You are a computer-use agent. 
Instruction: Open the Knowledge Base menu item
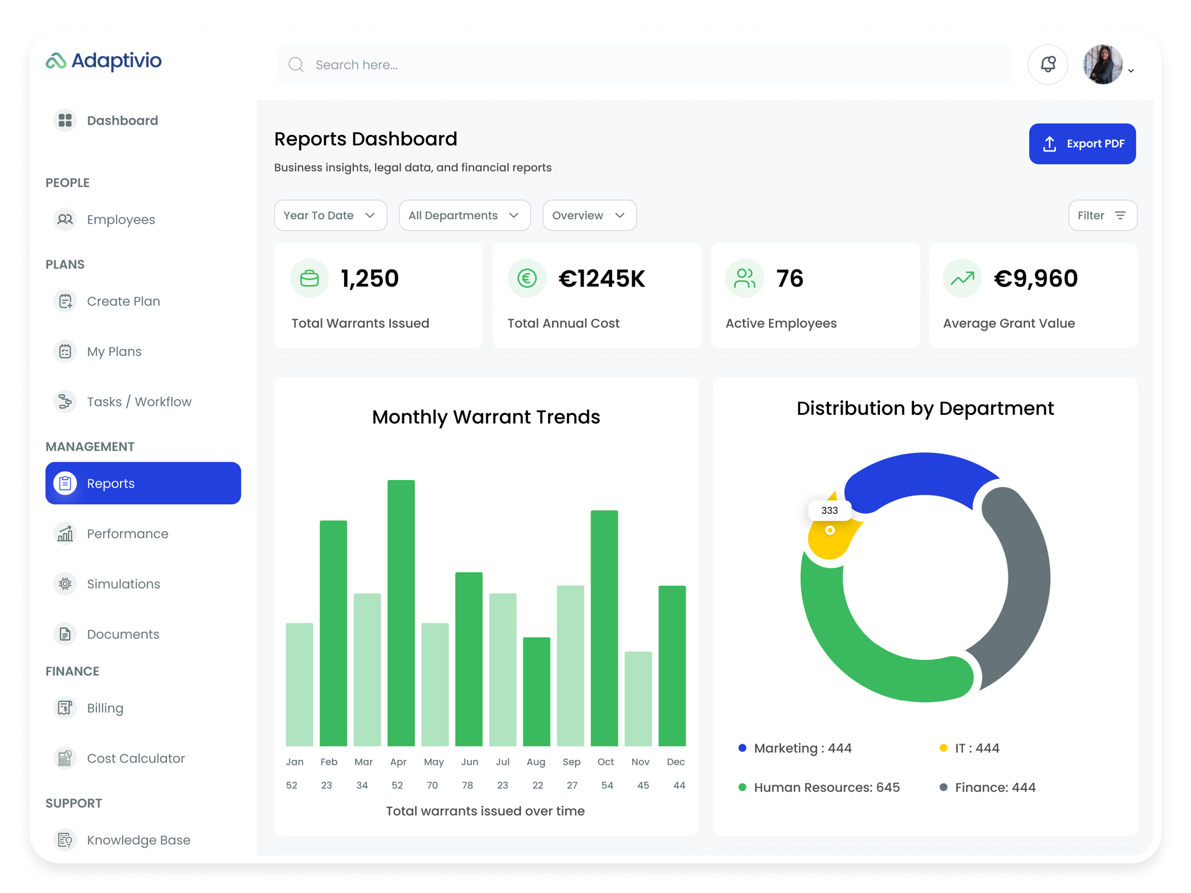138,840
